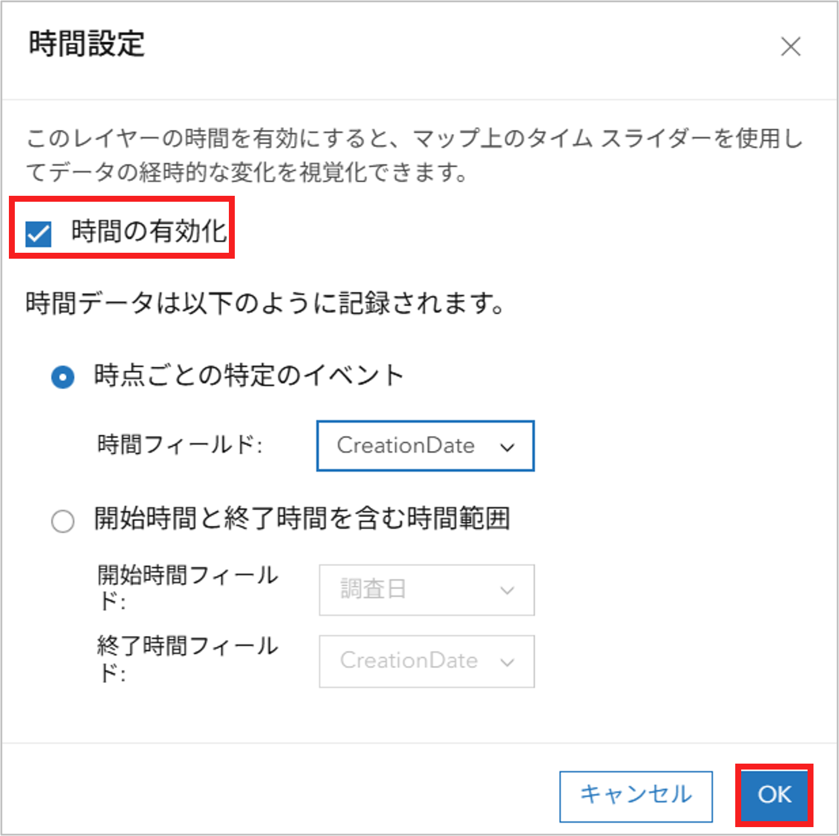
Task: Click the 開始時間フィールド: label
Action: 187,587
